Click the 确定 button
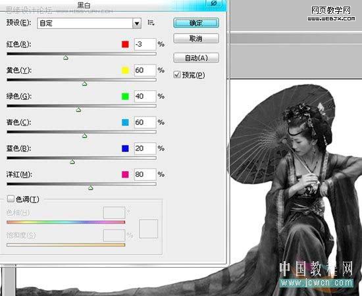The width and height of the screenshot is (362, 296). click(196, 23)
